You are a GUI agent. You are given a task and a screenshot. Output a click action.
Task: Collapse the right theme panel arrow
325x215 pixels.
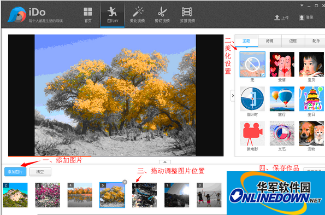[x=233, y=96]
